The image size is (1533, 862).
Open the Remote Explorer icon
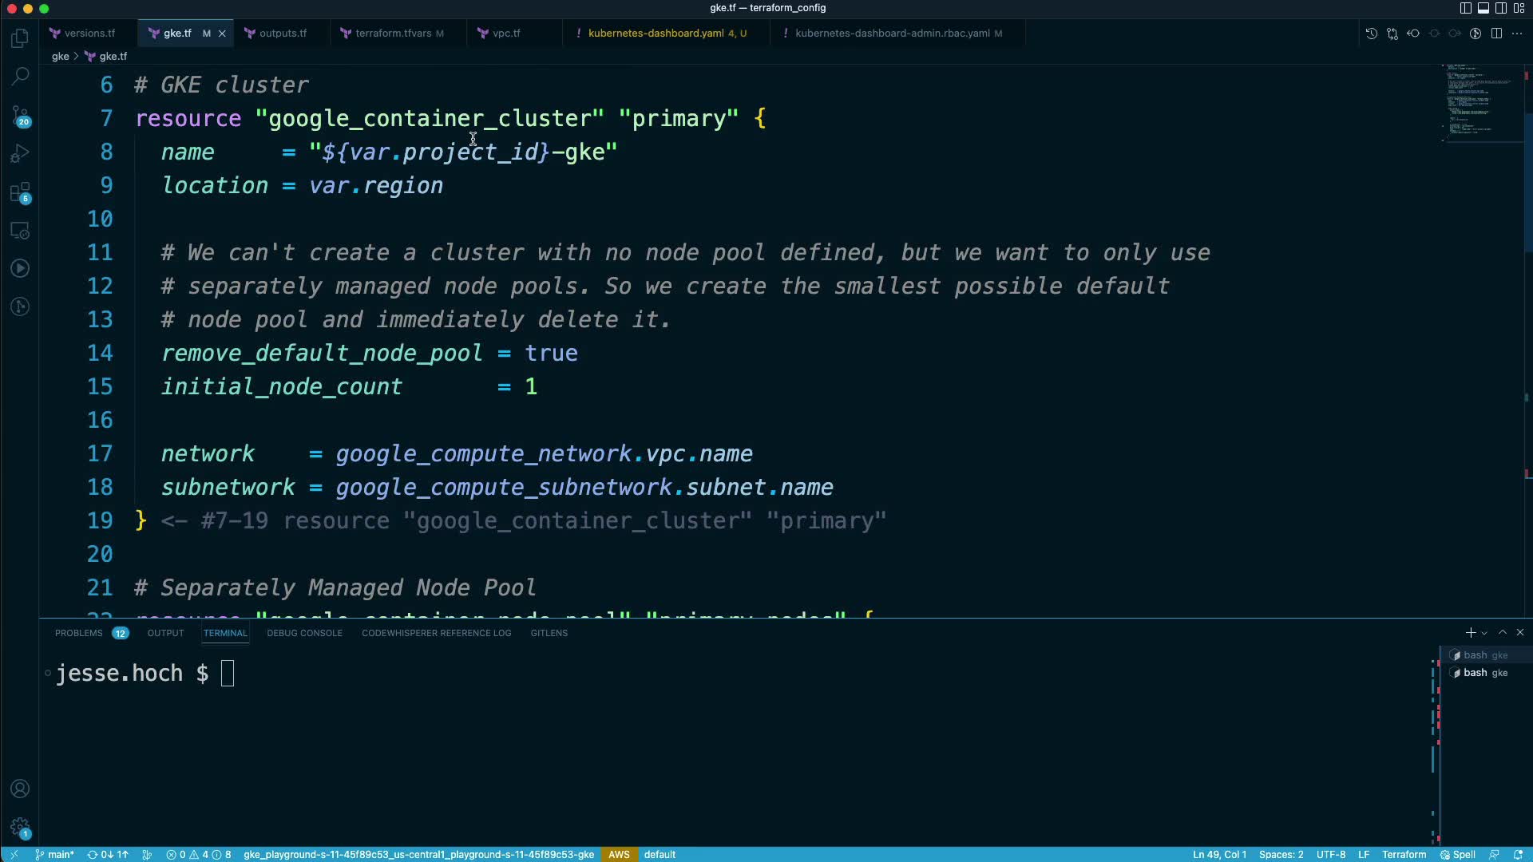[x=21, y=231]
